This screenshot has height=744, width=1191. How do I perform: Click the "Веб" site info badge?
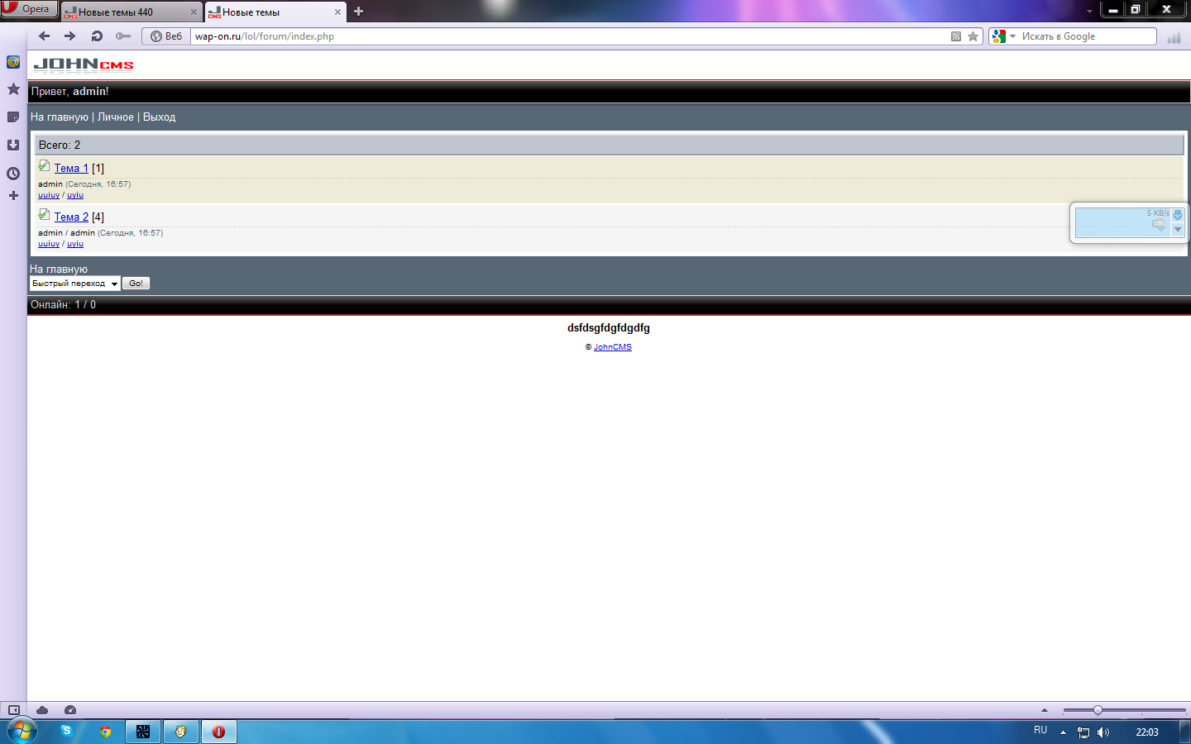(166, 36)
